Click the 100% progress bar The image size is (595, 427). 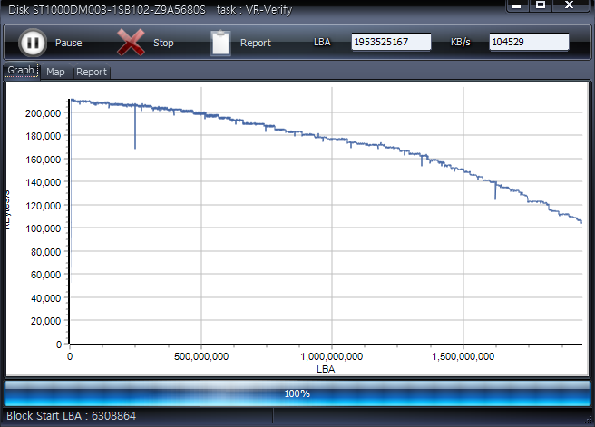(x=297, y=393)
